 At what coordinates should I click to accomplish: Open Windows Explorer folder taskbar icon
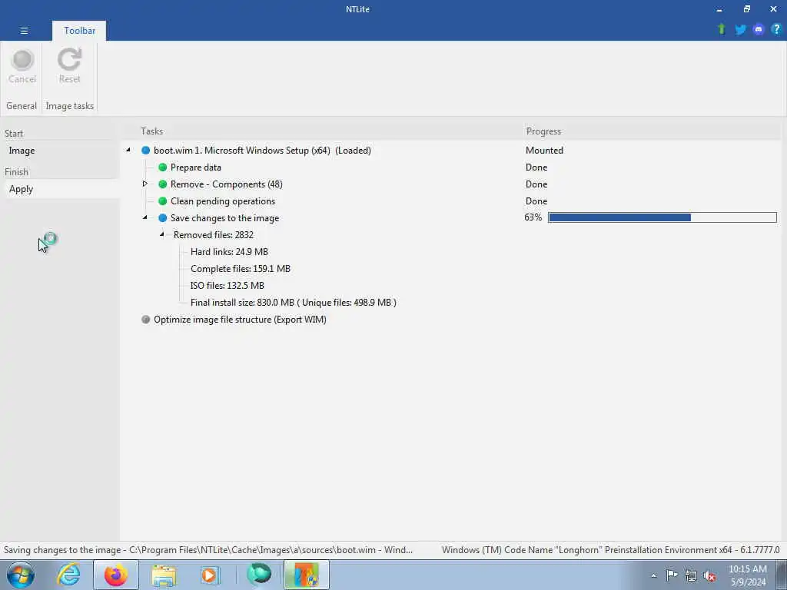tap(164, 575)
